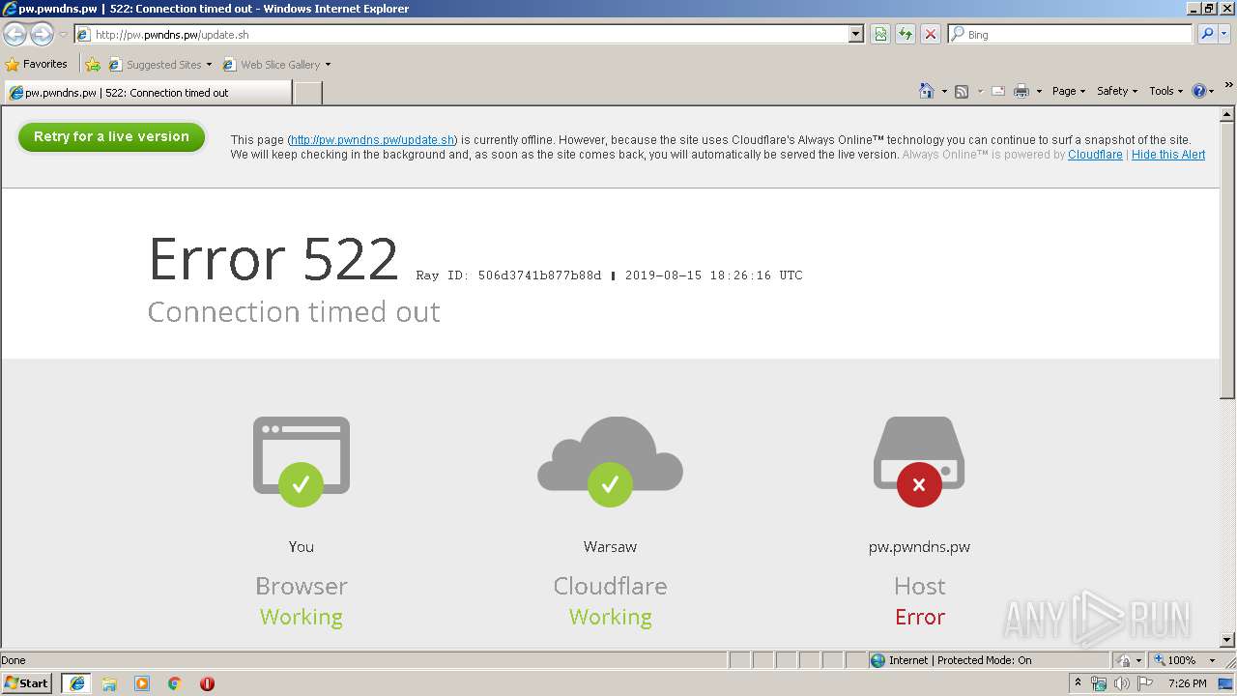
Task: Click the volume speaker tray icon
Action: coord(1122,683)
